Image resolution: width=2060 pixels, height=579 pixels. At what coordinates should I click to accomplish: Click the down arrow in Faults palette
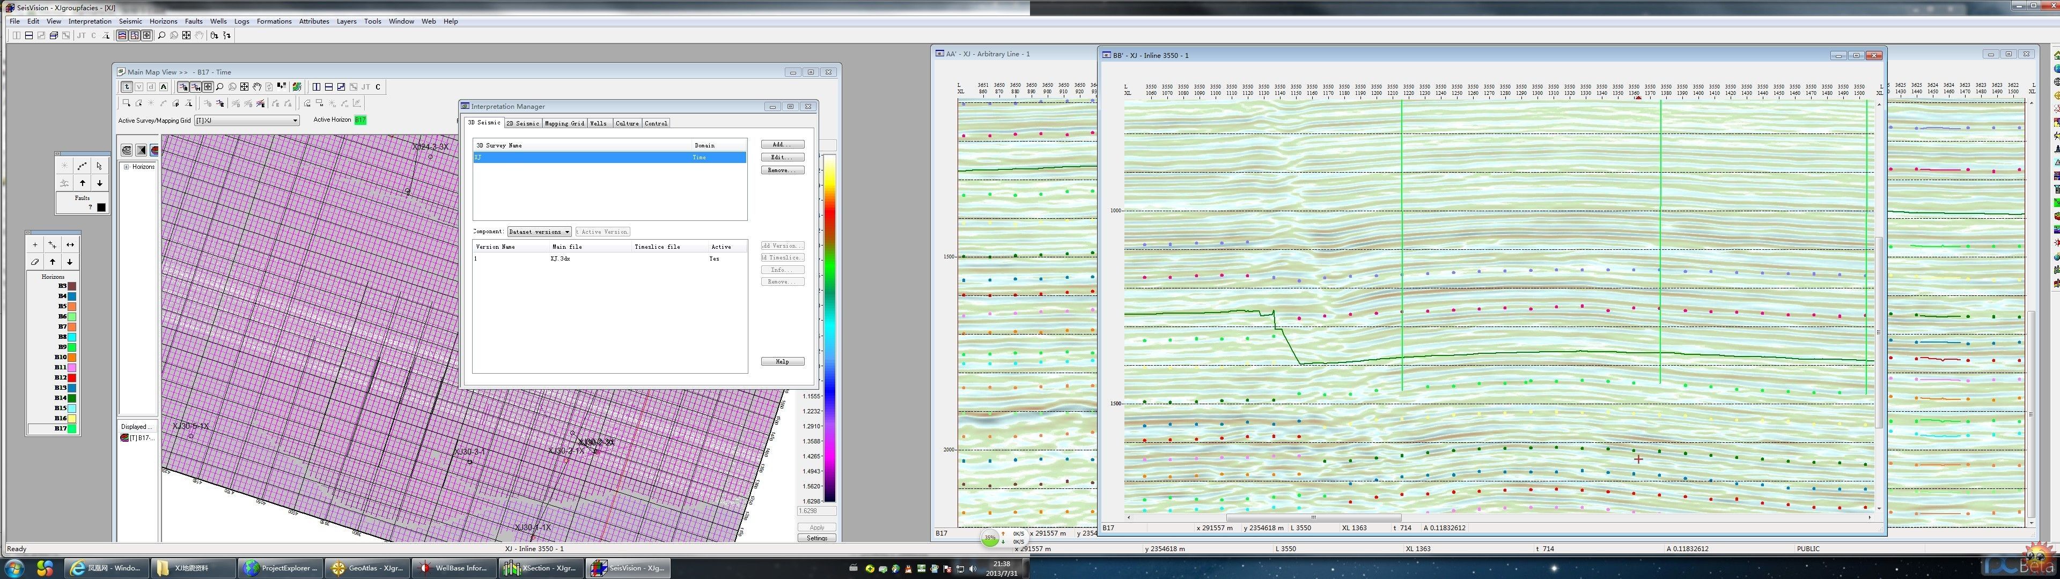tap(100, 183)
